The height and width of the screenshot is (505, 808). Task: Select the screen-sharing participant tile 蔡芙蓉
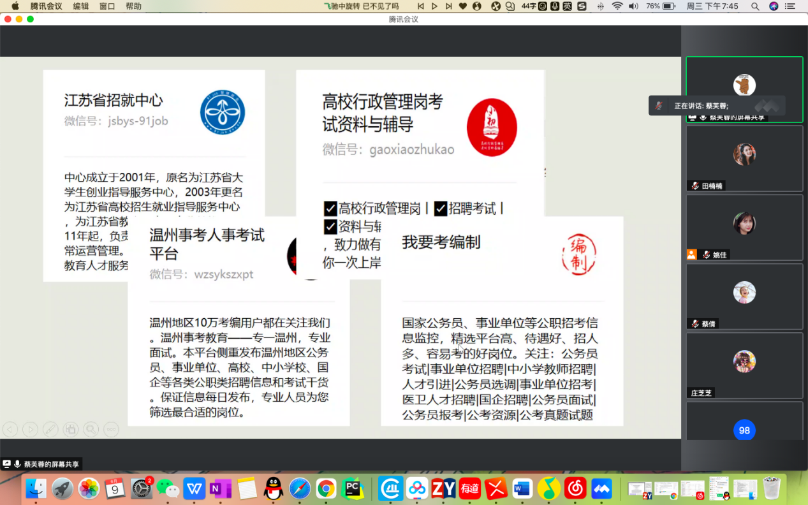point(744,89)
